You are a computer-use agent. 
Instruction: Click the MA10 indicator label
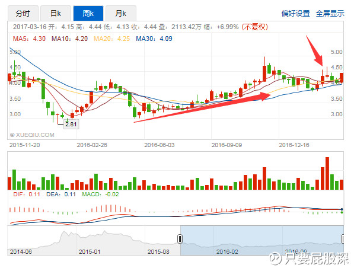69,39
